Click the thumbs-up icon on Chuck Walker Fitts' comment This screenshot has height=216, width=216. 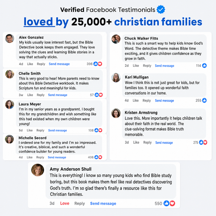205,66
